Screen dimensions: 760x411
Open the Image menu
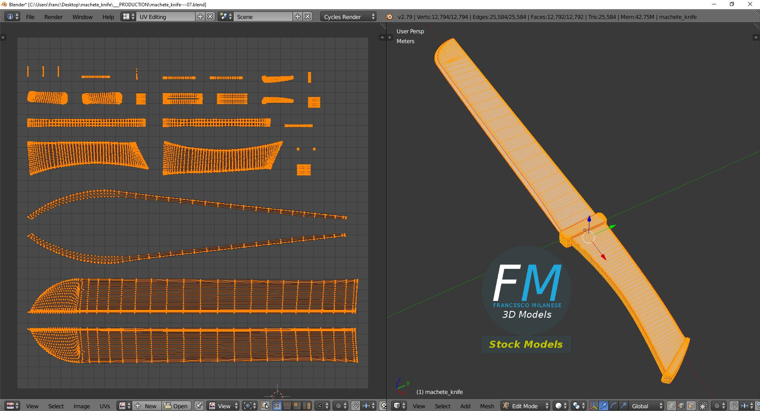click(82, 406)
